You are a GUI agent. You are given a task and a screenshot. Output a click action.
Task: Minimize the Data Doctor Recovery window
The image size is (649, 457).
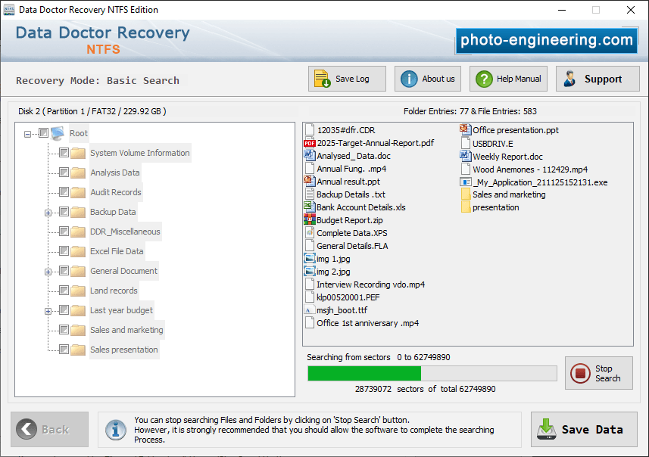coord(562,10)
